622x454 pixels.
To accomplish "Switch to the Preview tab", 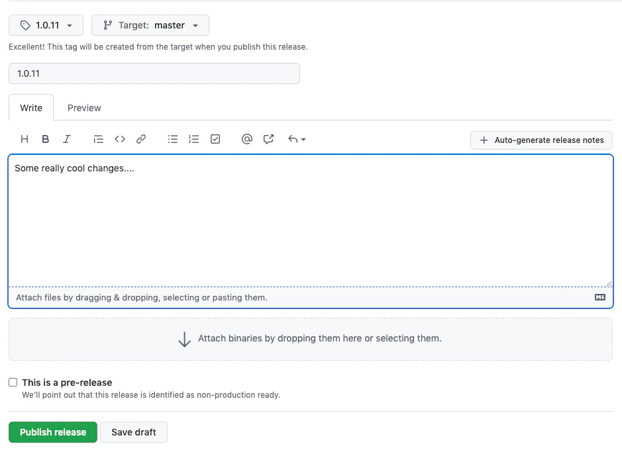I will click(x=83, y=108).
